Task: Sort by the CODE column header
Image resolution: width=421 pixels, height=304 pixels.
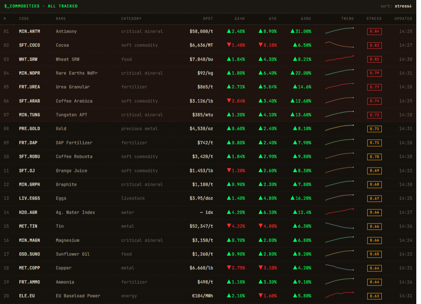Action: (24, 19)
